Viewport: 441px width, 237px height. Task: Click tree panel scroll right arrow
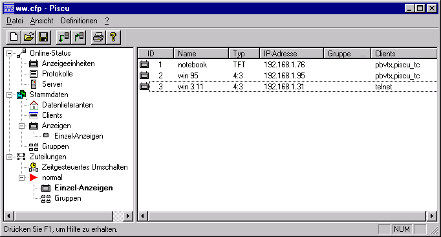coord(128,216)
